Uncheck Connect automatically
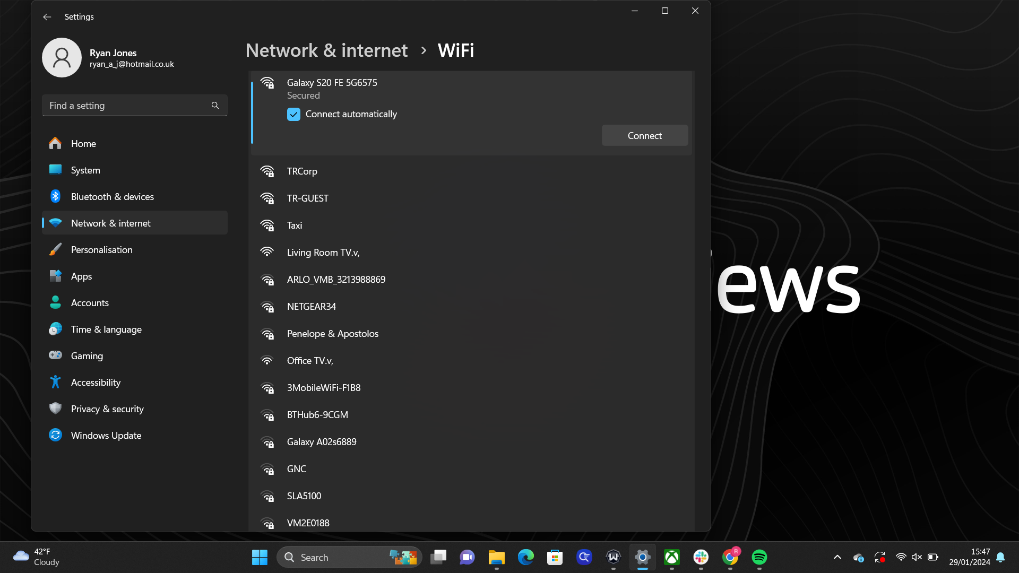Screen dimensions: 1019x573 294,114
